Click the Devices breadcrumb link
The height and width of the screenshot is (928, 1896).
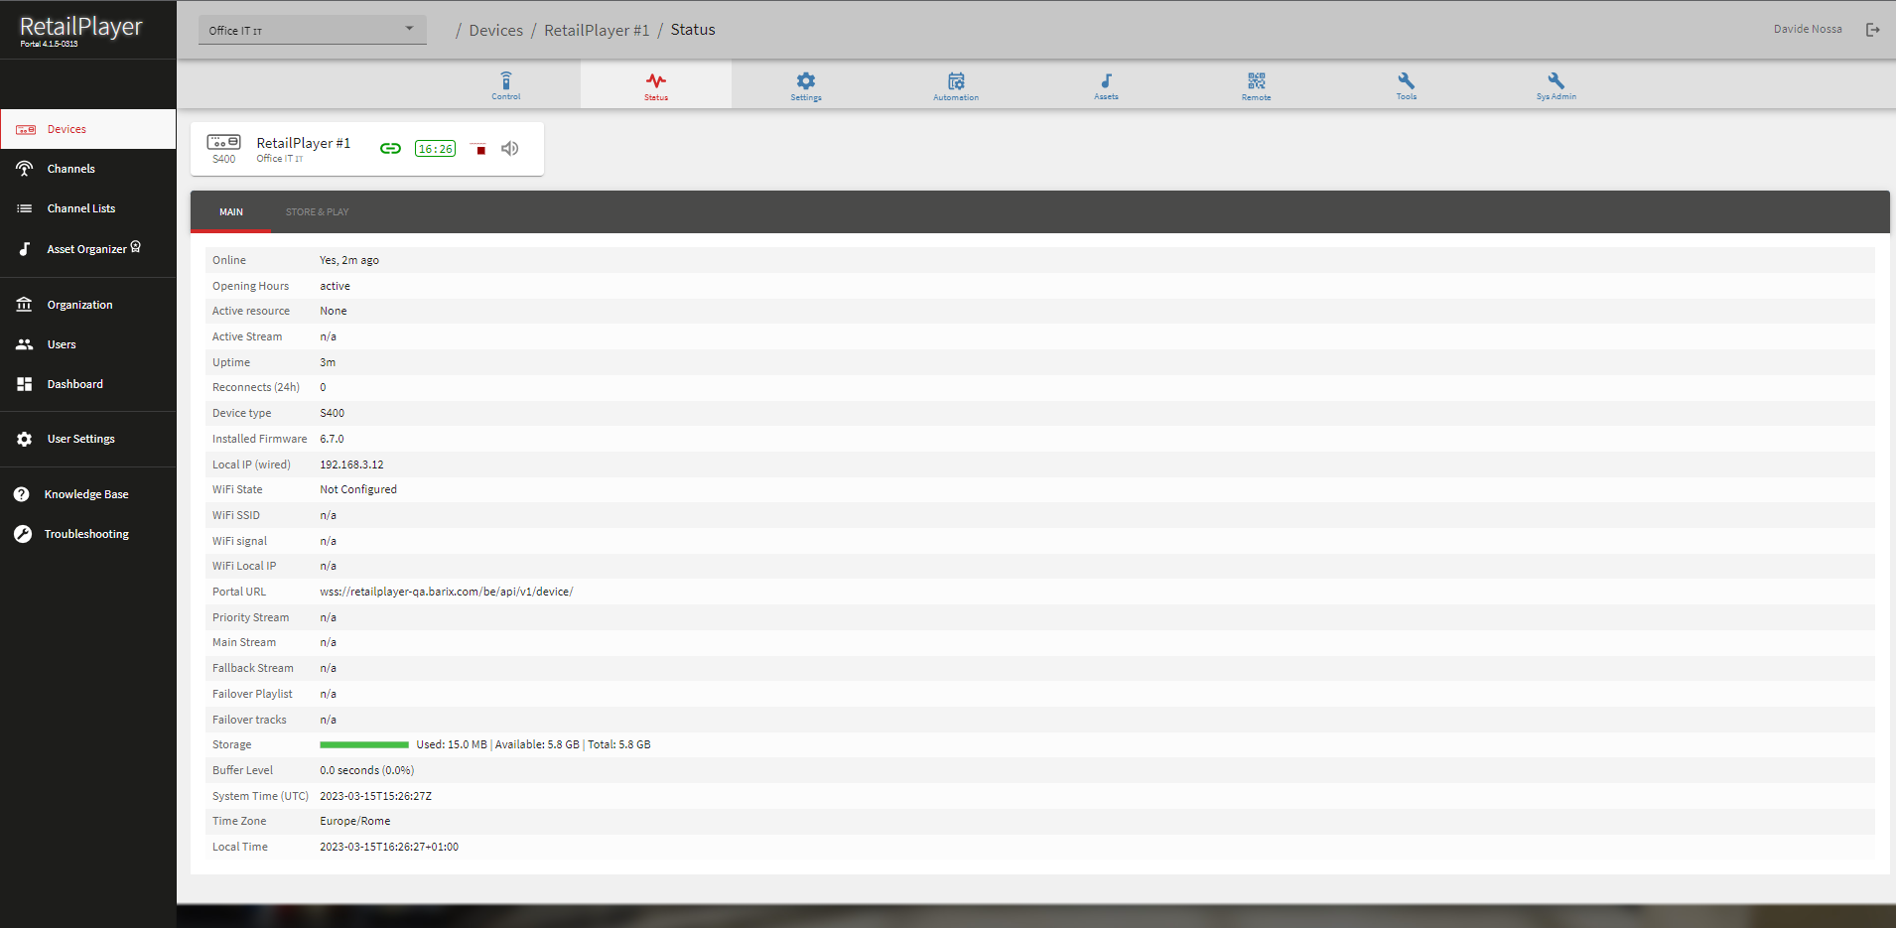tap(495, 31)
